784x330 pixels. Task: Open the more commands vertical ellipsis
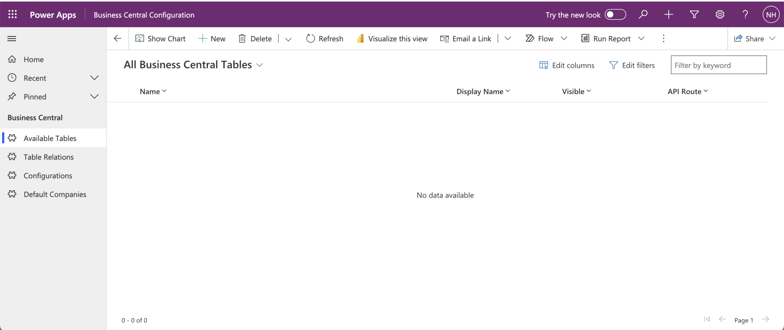tap(664, 38)
